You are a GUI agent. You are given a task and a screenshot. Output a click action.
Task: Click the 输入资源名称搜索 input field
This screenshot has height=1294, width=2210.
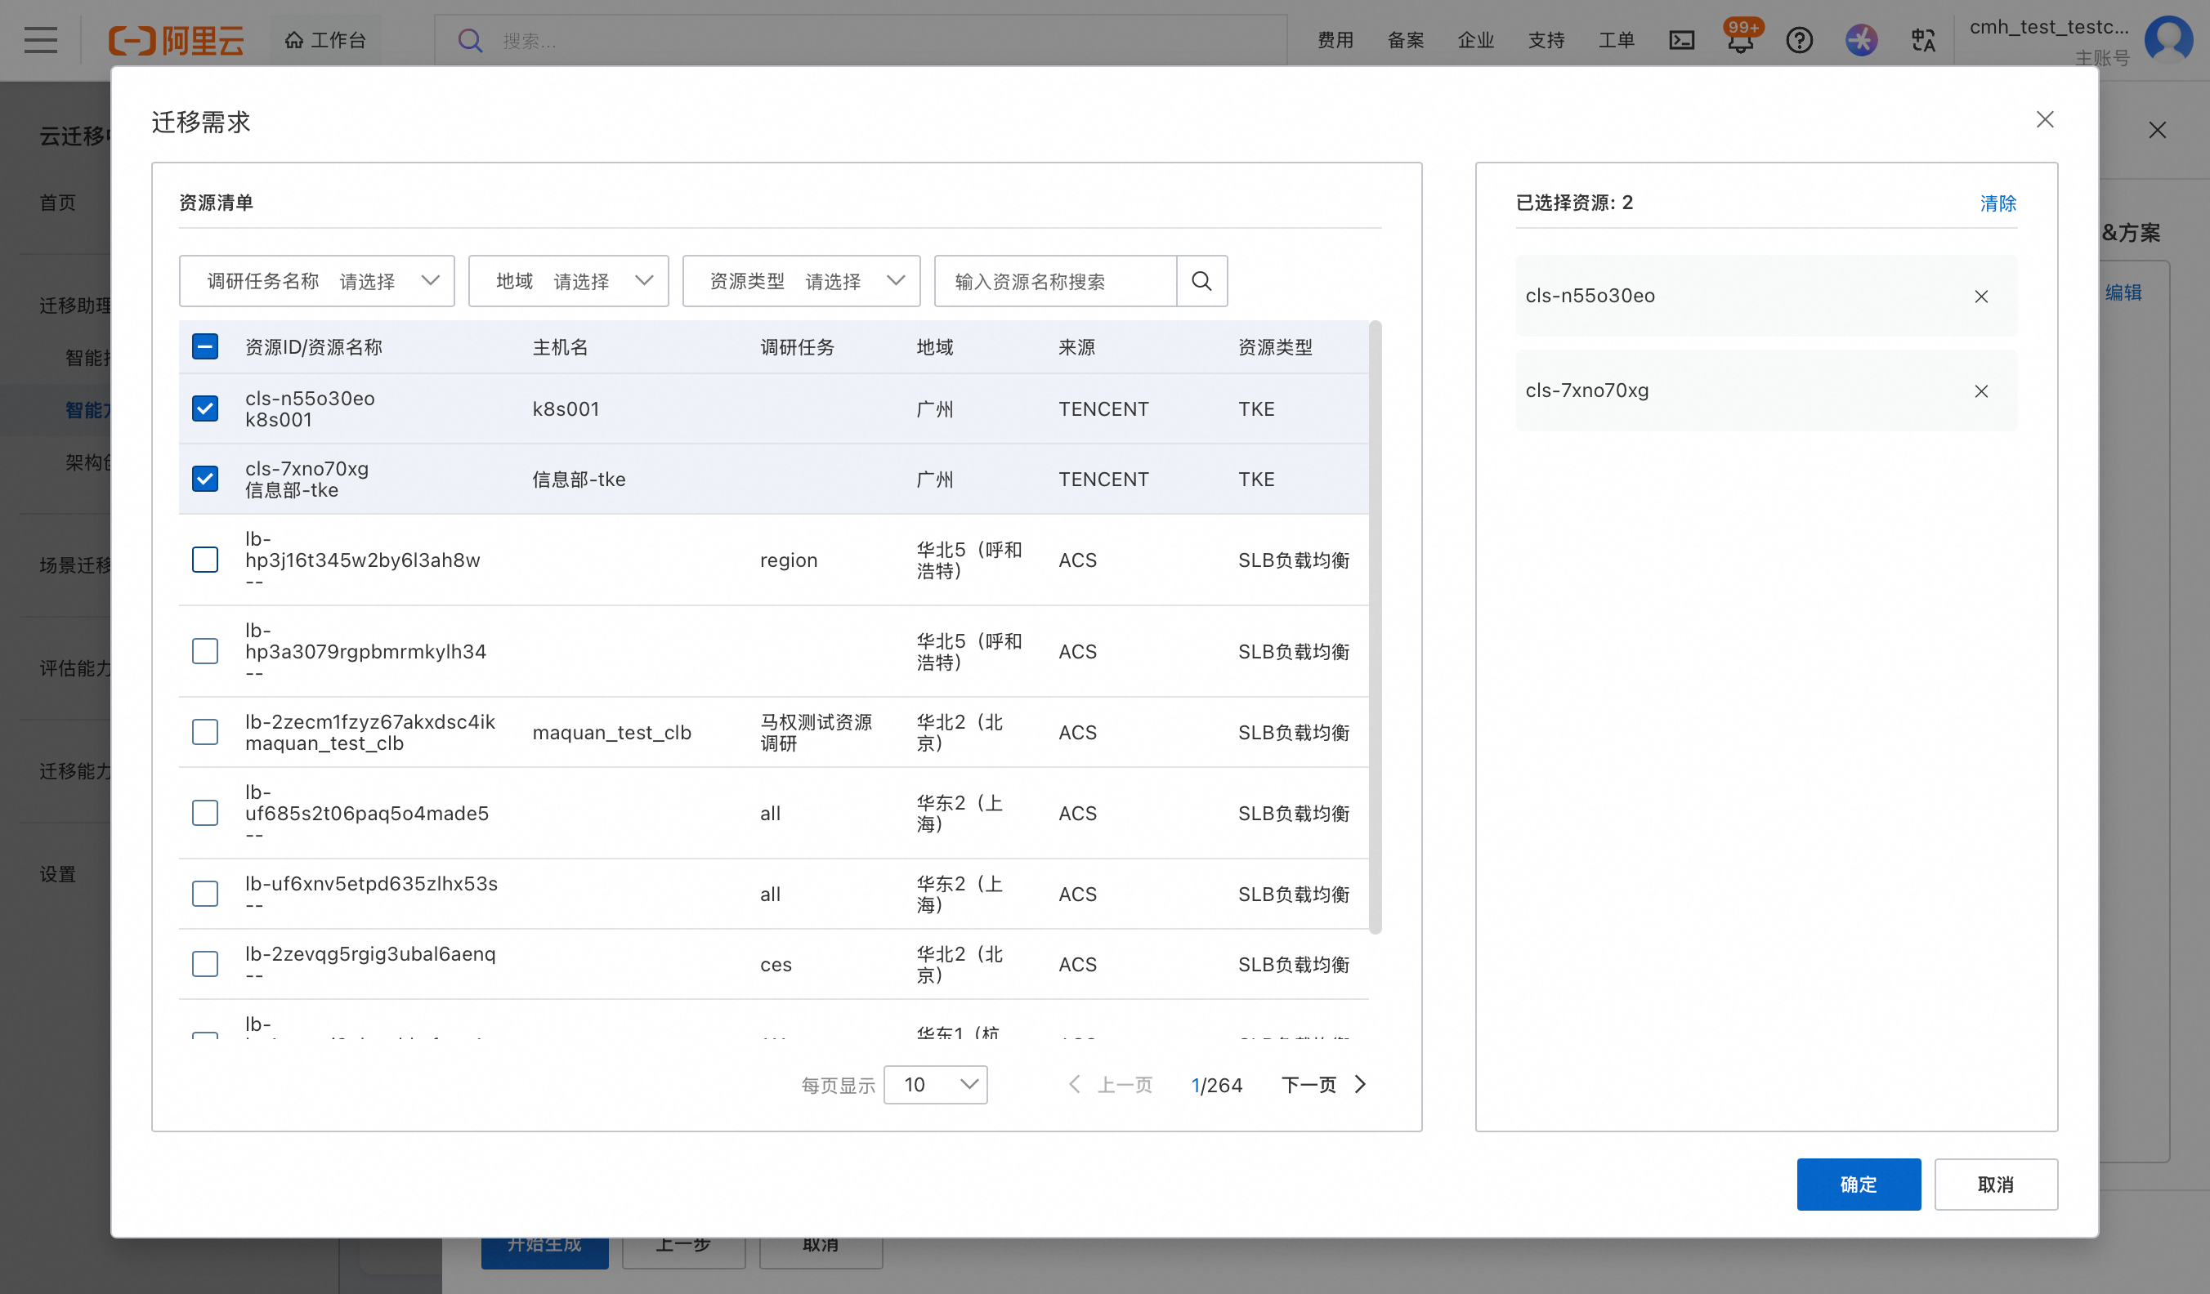click(x=1054, y=280)
